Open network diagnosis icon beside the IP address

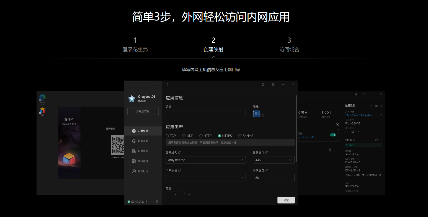[157, 202]
